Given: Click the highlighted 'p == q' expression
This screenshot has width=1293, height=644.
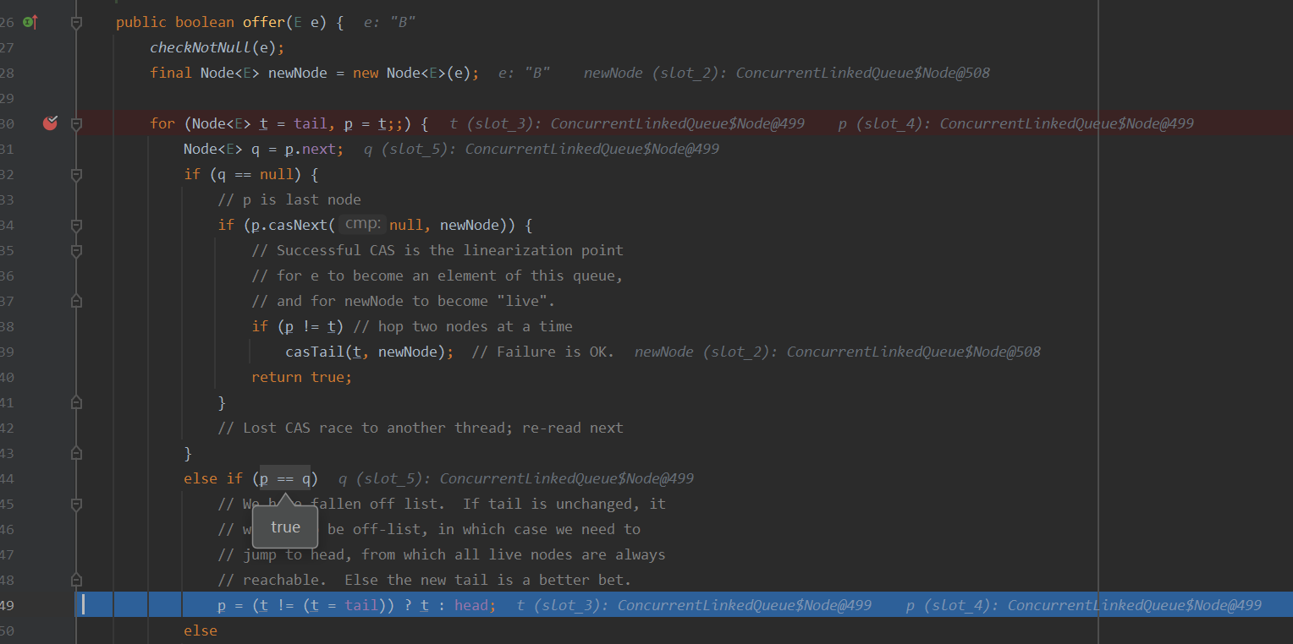Looking at the screenshot, I should pyautogui.click(x=285, y=478).
